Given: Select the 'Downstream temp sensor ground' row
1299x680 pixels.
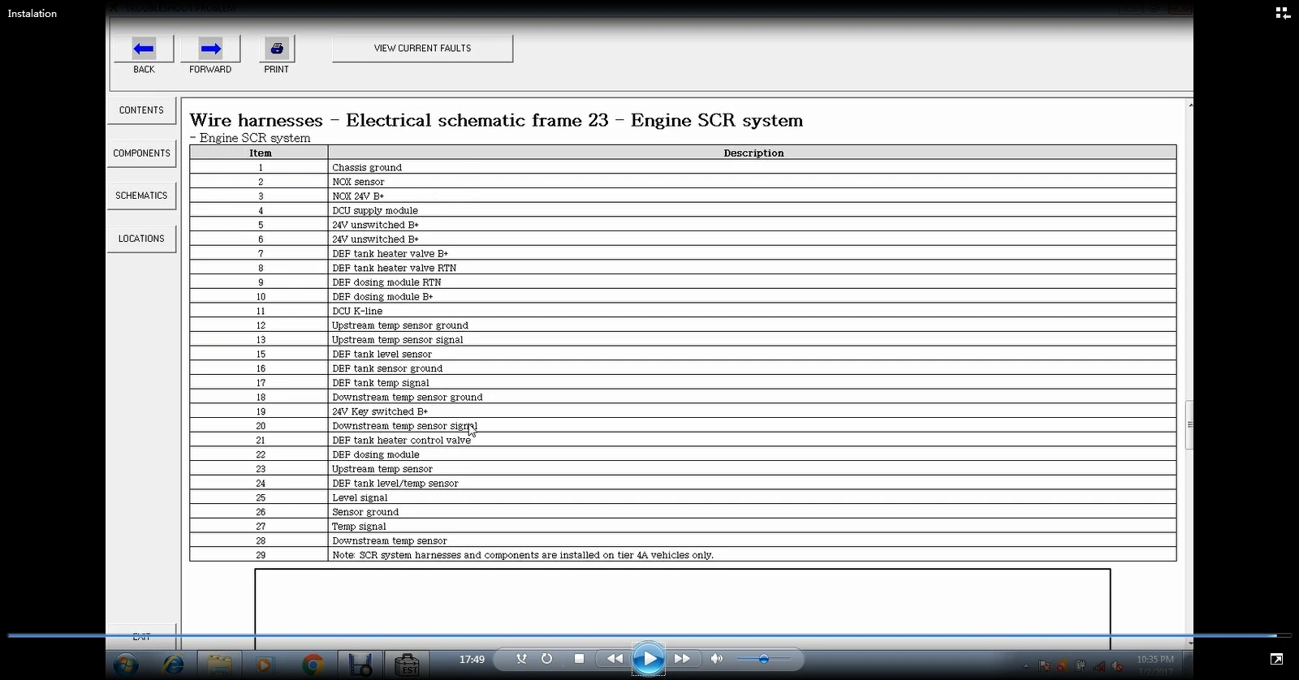Looking at the screenshot, I should pyautogui.click(x=683, y=398).
